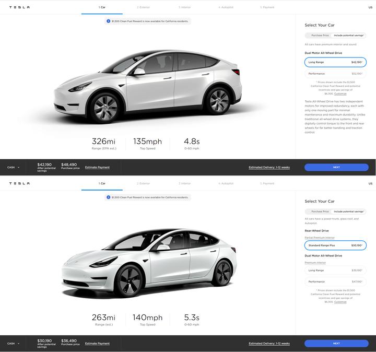The height and width of the screenshot is (352, 376).
Task: Click Rear-Wheel Drive heading
Action: [x=316, y=231]
